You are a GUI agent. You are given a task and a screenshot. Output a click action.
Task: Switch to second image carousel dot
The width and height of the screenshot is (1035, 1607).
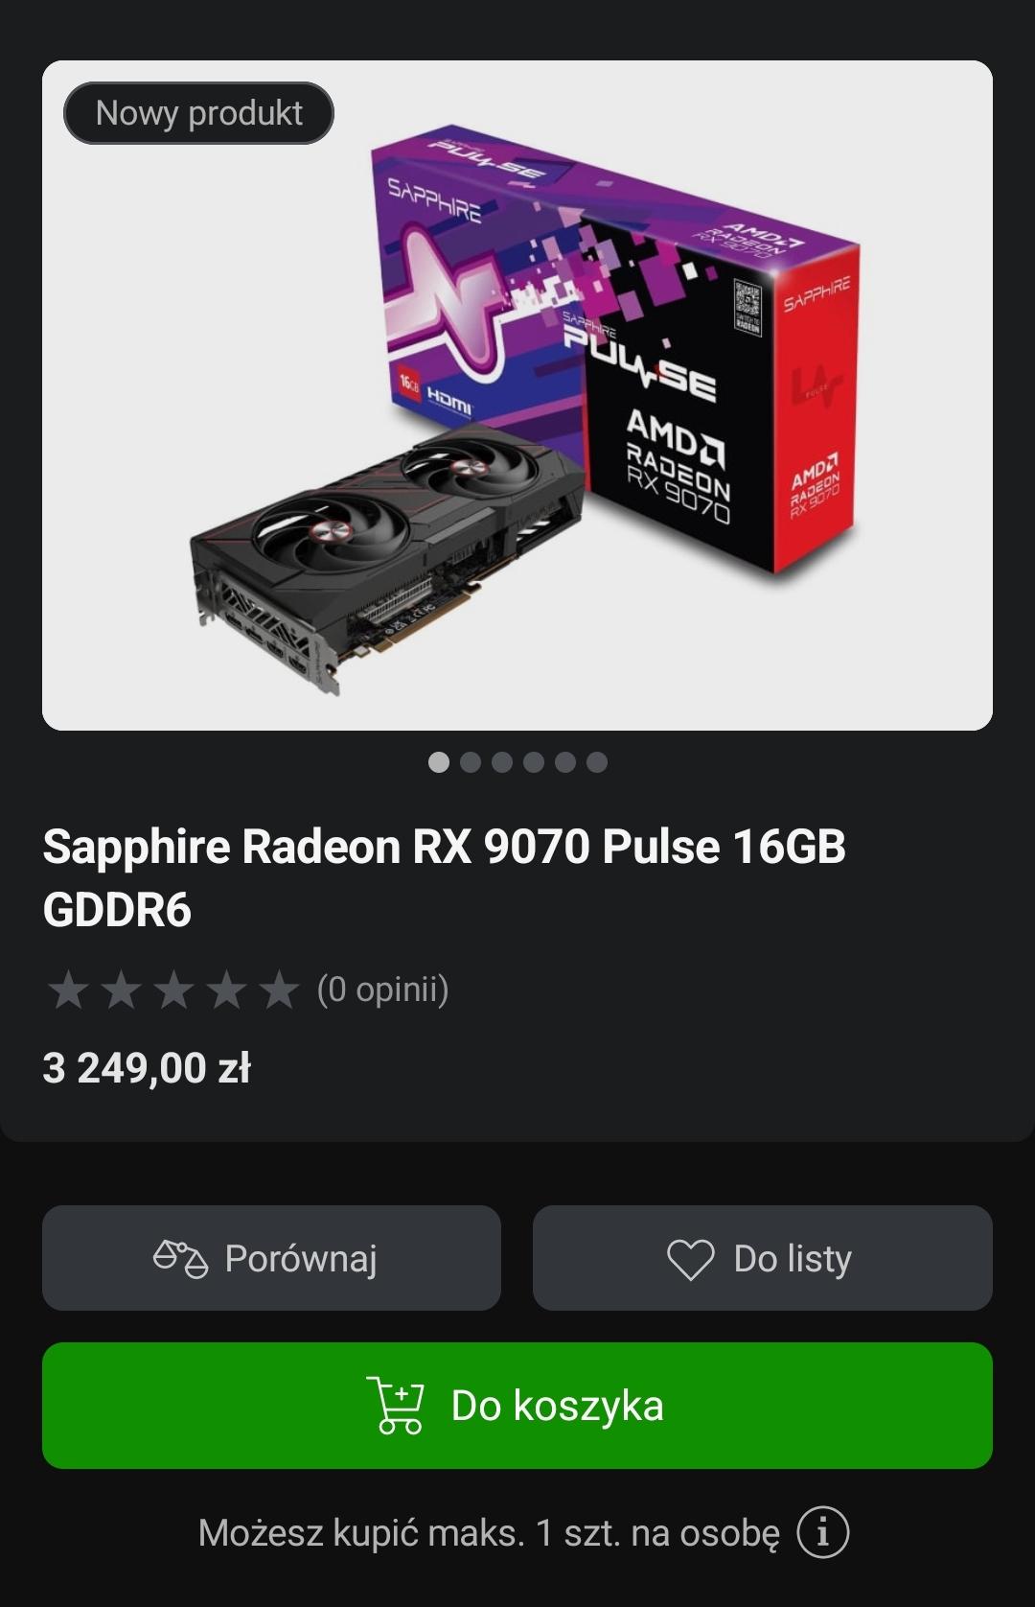click(471, 762)
